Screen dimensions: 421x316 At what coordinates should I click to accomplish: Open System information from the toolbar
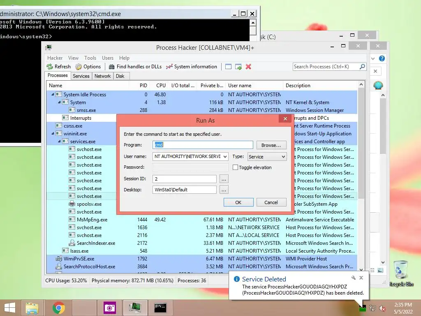(x=192, y=67)
